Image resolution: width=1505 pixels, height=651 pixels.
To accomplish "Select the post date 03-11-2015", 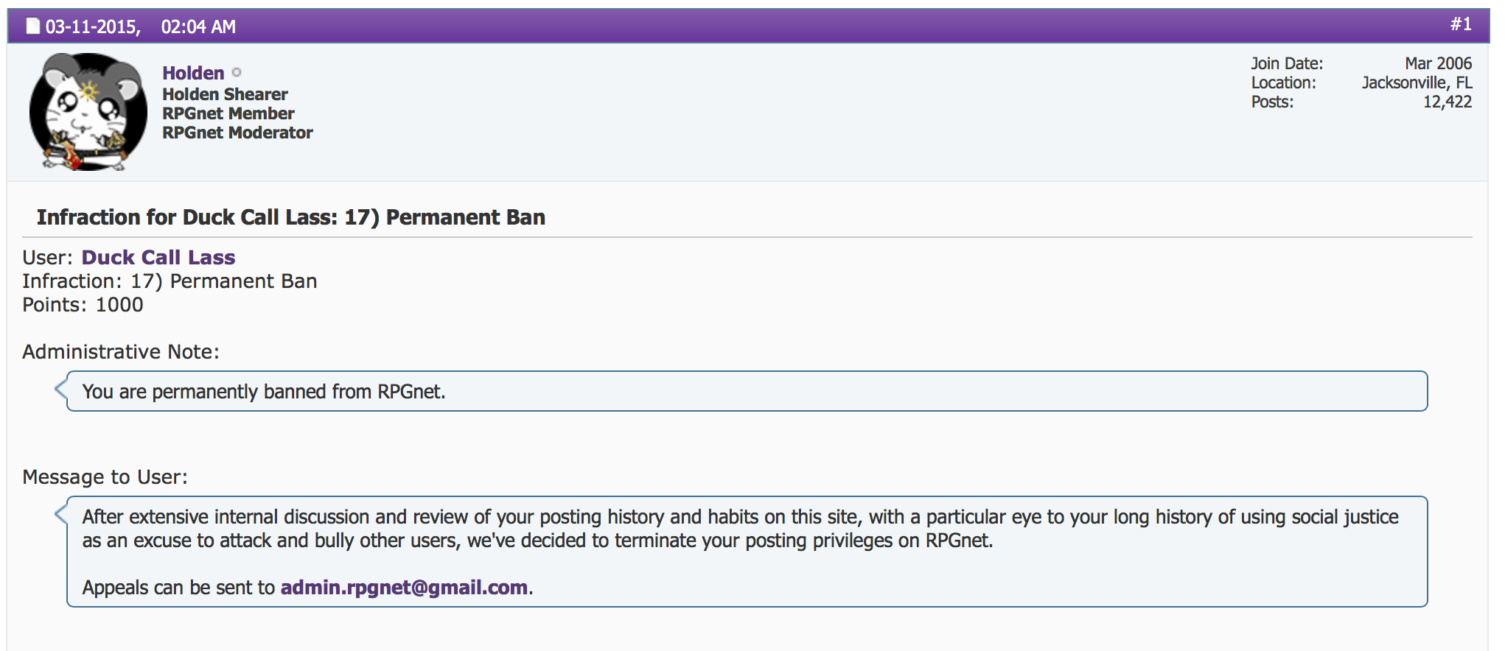I will coord(93,27).
